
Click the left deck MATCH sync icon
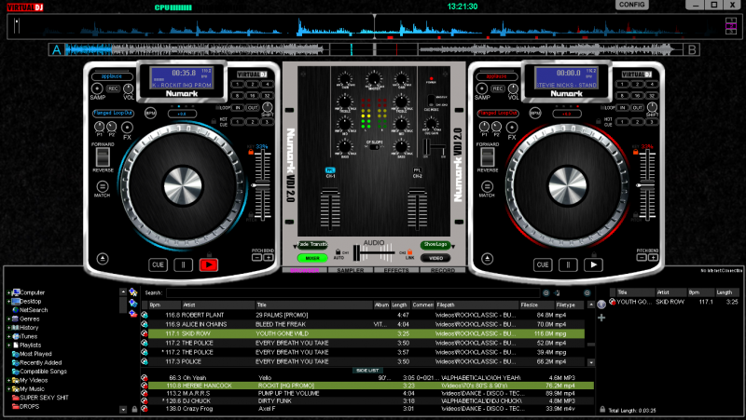(103, 184)
